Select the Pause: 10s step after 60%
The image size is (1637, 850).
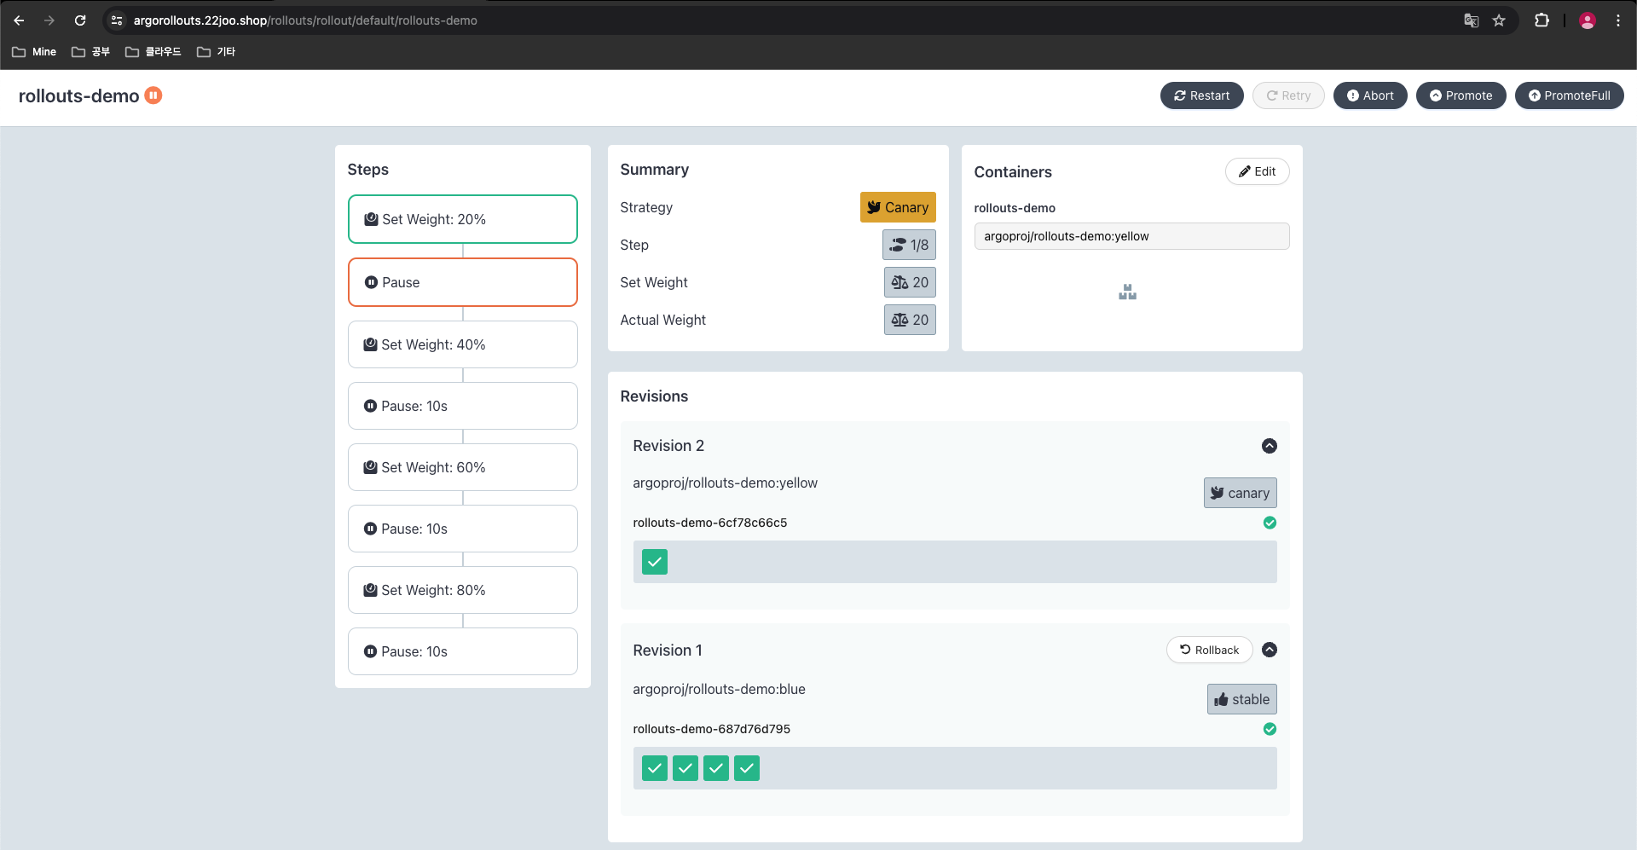click(463, 529)
